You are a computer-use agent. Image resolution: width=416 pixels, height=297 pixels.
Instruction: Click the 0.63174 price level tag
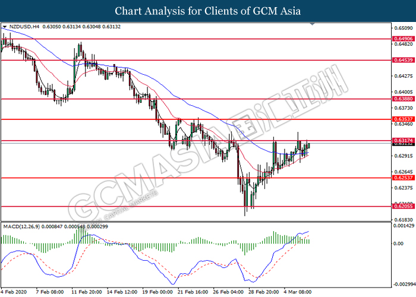point(404,140)
